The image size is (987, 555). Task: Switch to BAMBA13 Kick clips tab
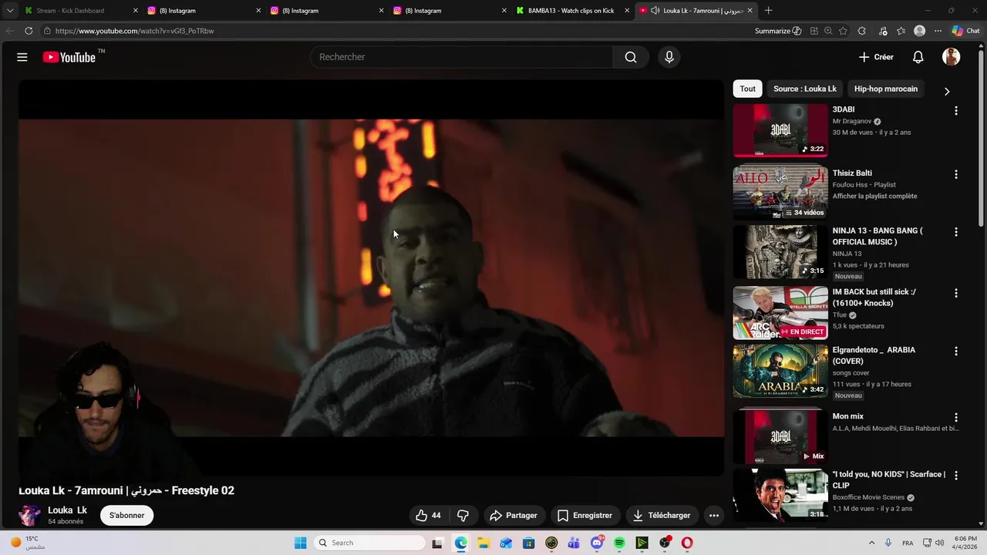[572, 11]
